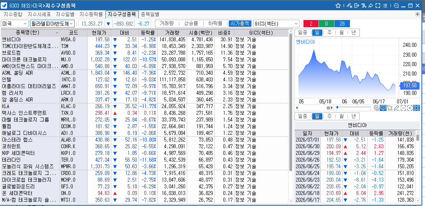Select the arrow pointer tool under chart
The width and height of the screenshot is (425, 206).
click(390, 108)
